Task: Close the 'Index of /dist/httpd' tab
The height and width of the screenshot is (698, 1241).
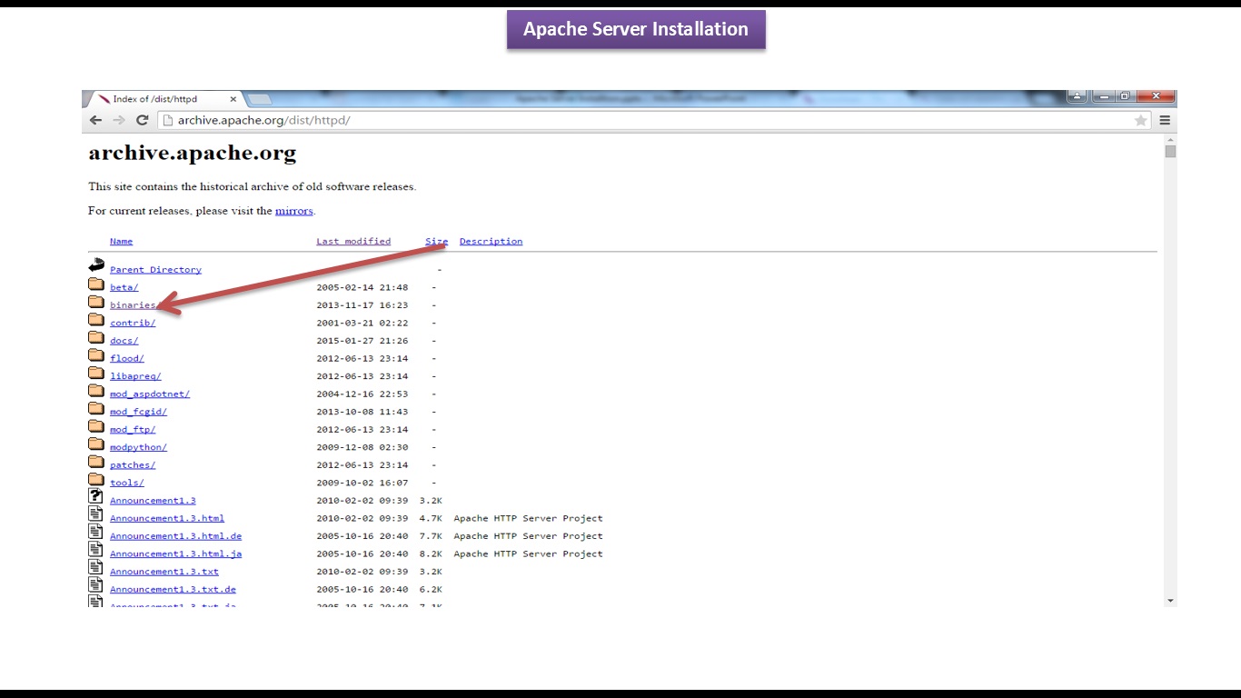Action: click(233, 99)
